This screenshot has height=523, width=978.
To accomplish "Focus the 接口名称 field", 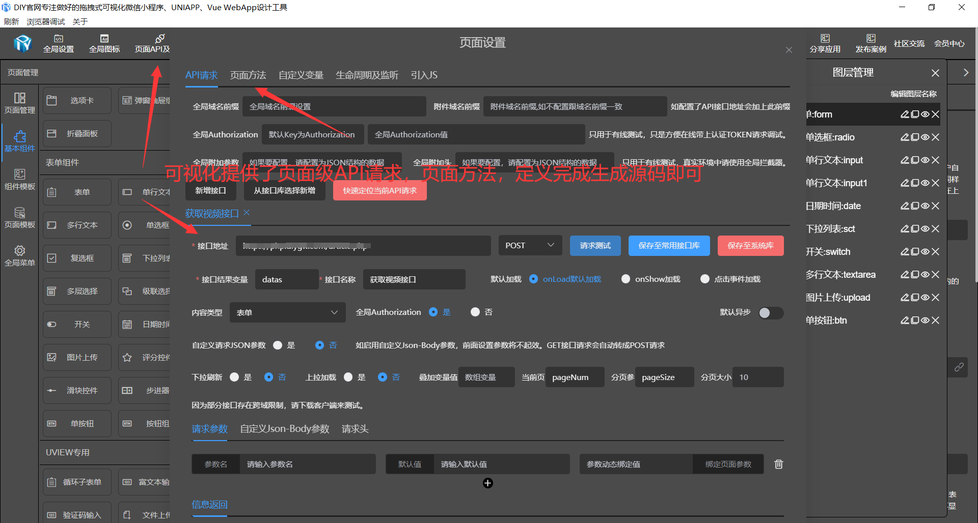I will point(414,279).
